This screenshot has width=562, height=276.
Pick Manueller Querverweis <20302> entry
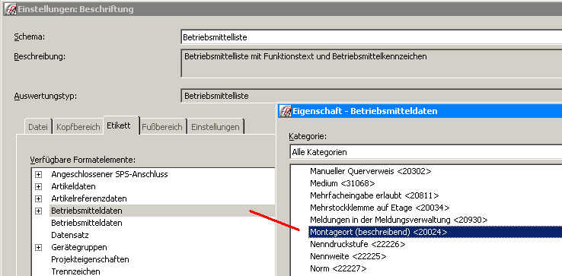pyautogui.click(x=371, y=172)
